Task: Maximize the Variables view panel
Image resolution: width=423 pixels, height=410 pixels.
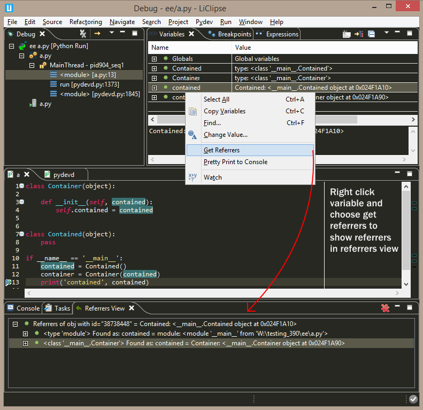Action: [410, 33]
